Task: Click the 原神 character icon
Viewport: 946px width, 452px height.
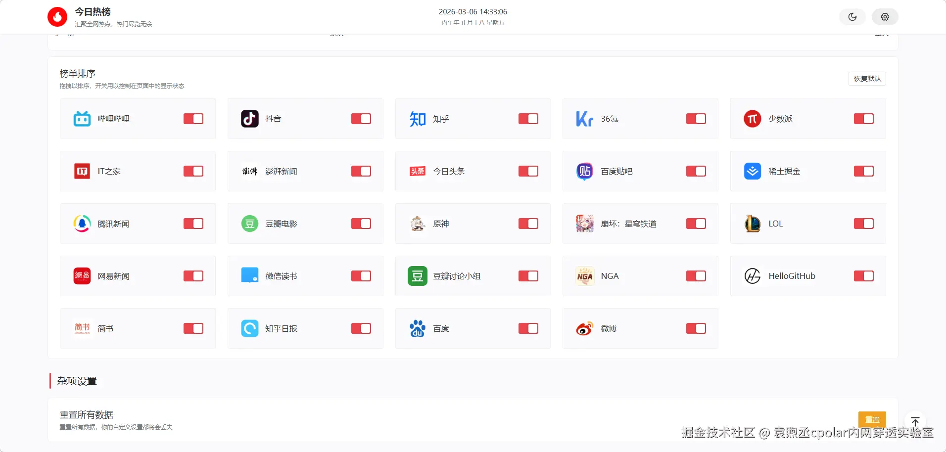Action: click(x=418, y=224)
